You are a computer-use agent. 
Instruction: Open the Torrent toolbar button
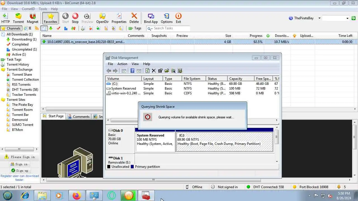pyautogui.click(x=18, y=18)
